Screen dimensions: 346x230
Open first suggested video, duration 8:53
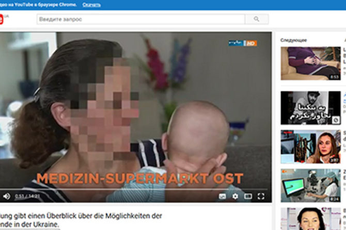coord(310,63)
